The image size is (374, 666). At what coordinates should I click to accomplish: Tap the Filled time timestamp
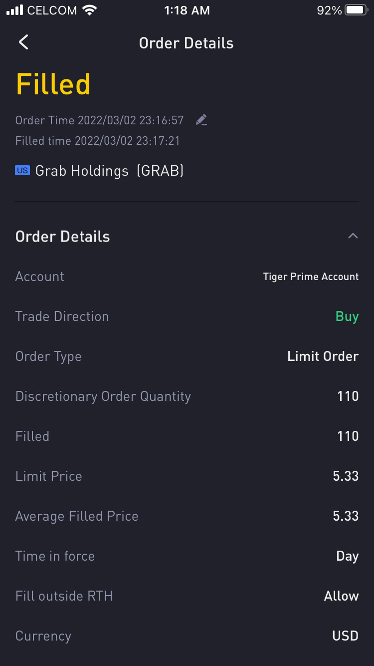point(98,141)
